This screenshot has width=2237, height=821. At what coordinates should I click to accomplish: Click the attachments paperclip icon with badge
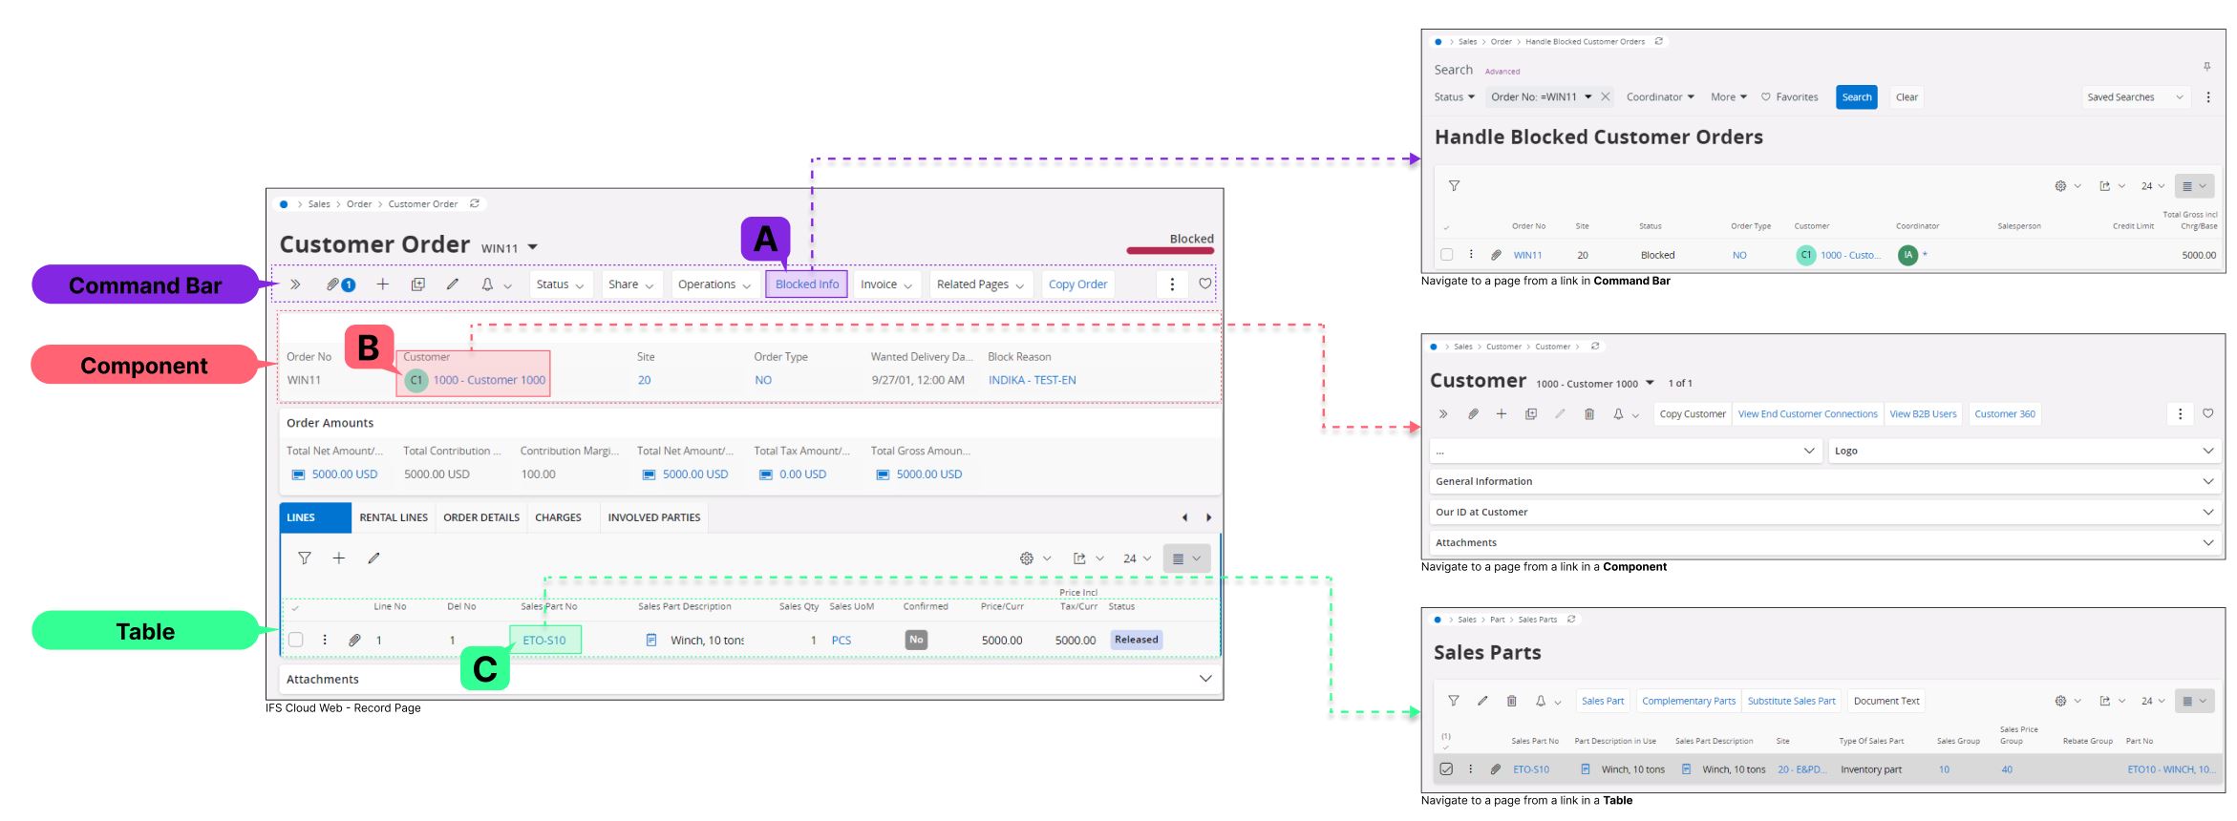pyautogui.click(x=339, y=284)
